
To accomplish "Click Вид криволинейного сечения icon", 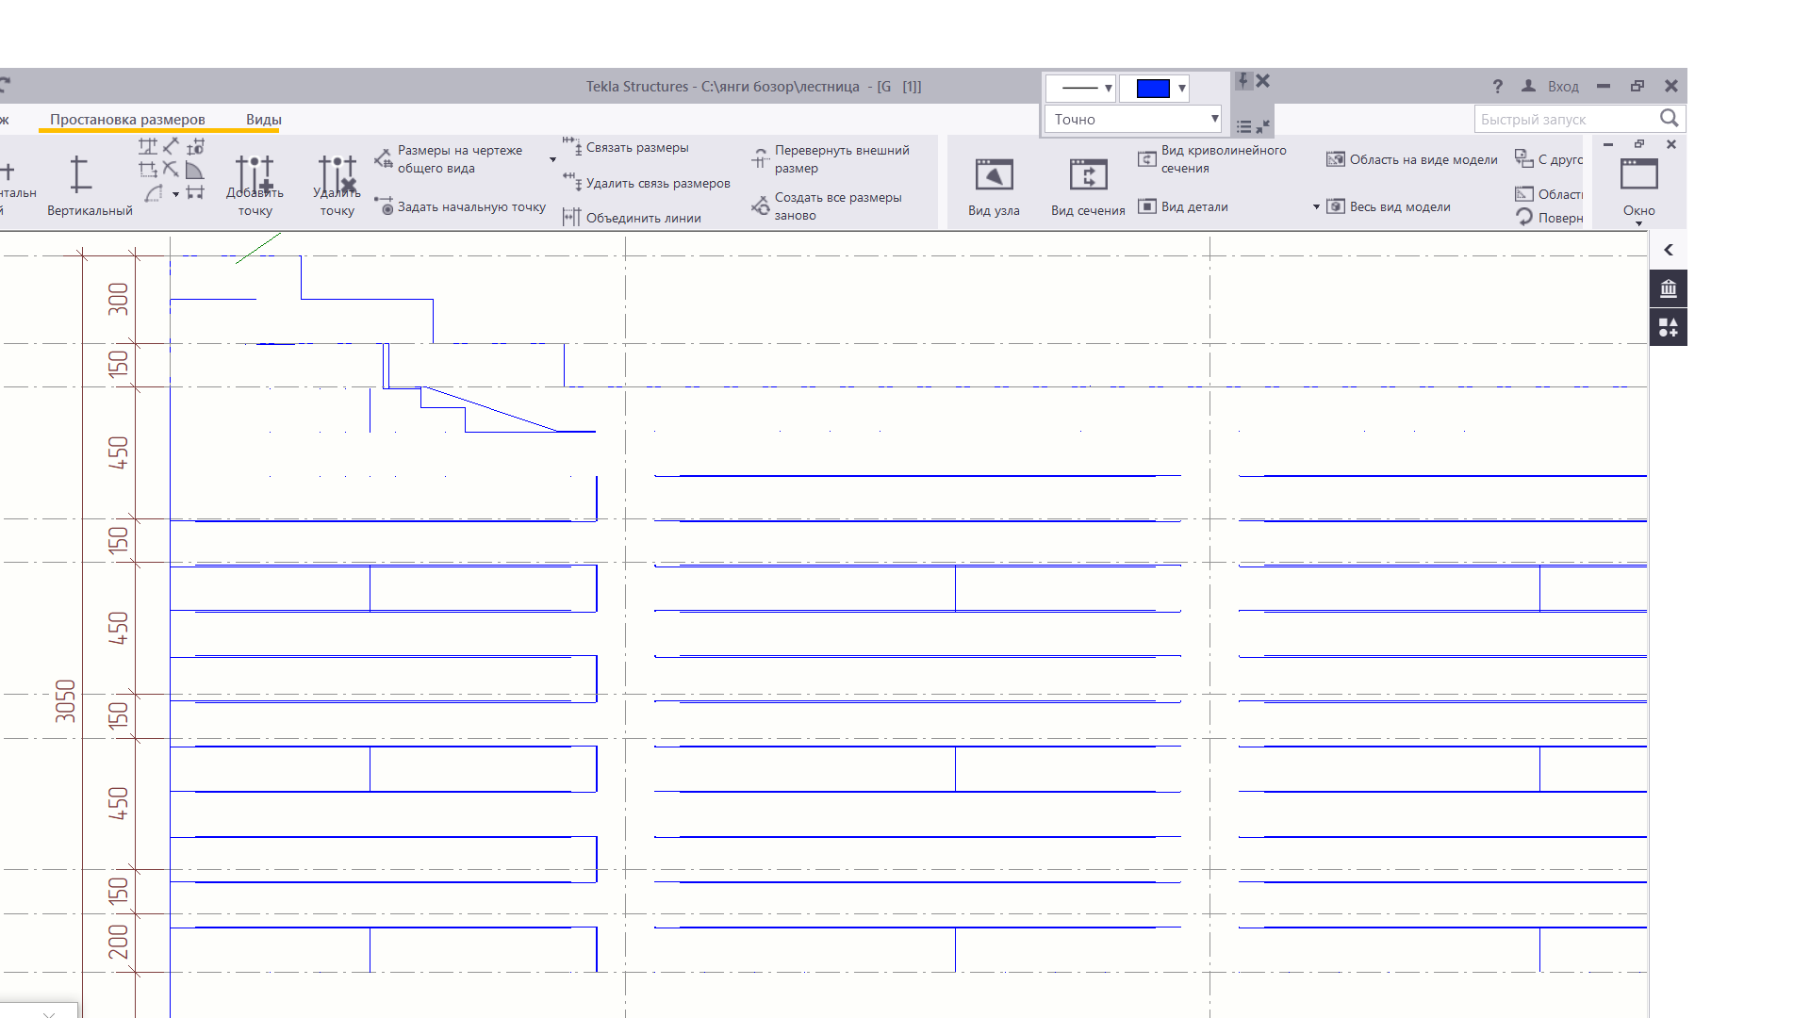I will click(1146, 158).
